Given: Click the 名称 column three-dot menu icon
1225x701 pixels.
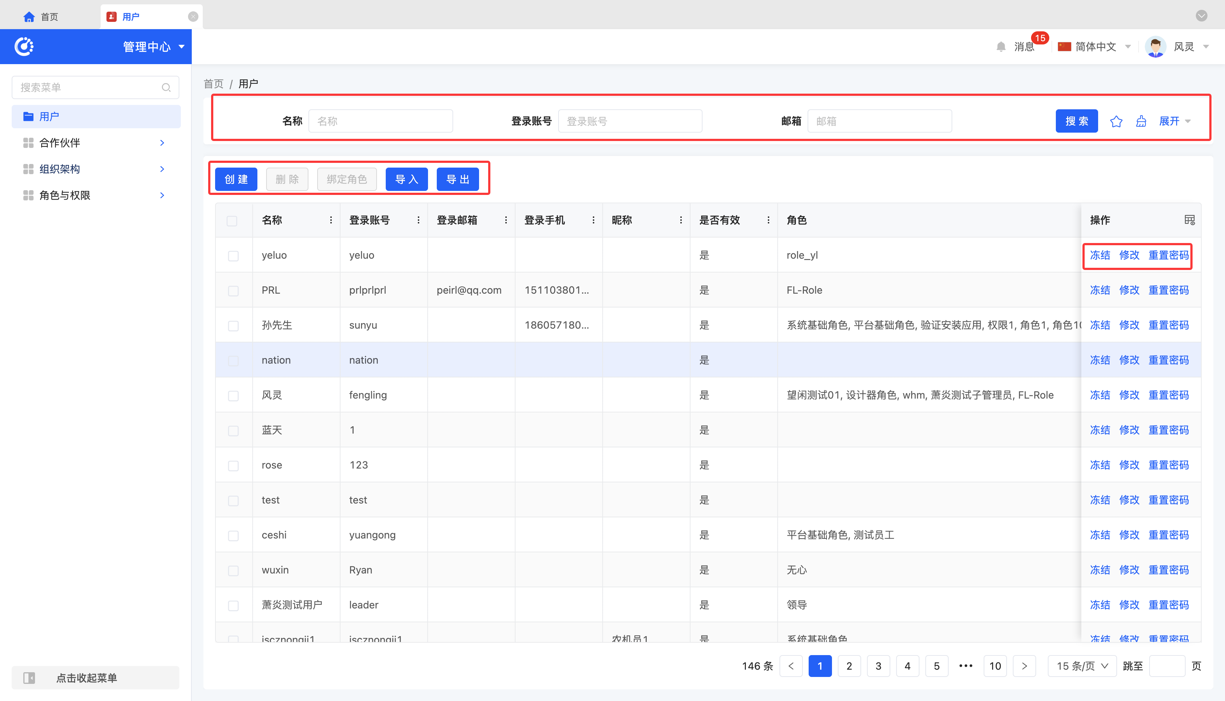Looking at the screenshot, I should coord(331,220).
